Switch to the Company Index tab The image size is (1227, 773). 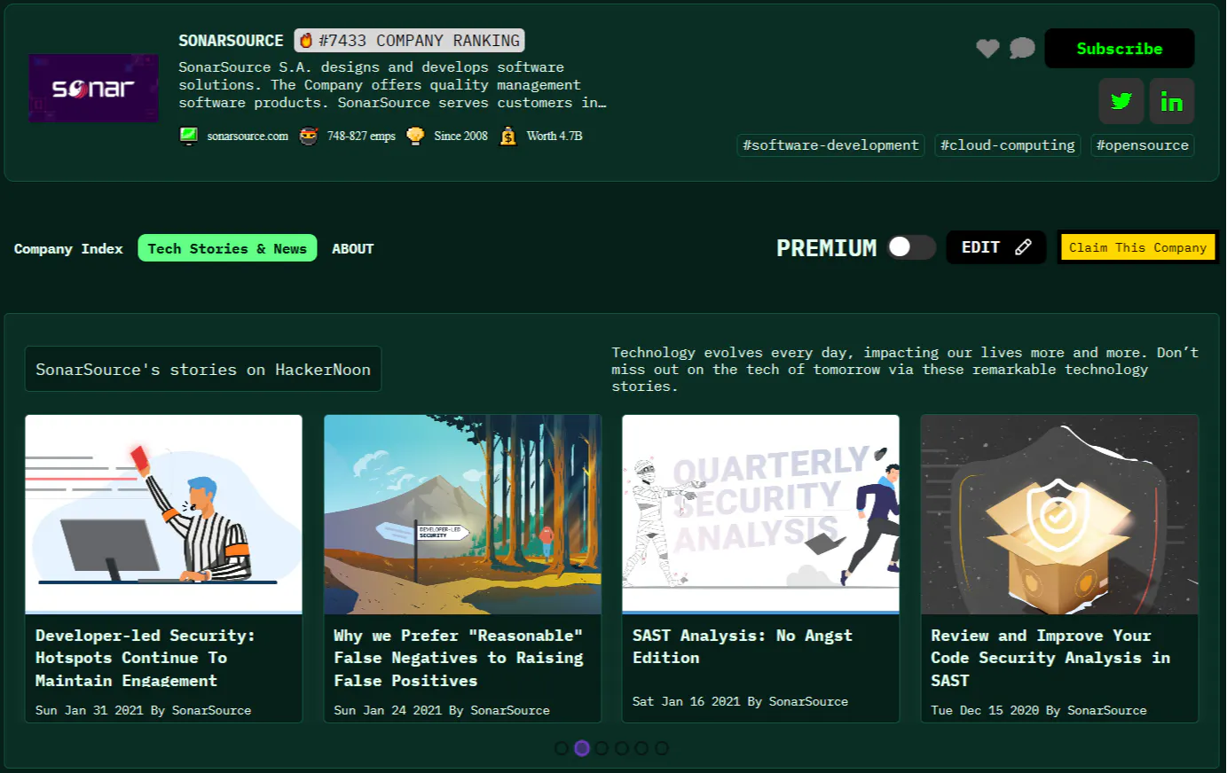pos(68,249)
